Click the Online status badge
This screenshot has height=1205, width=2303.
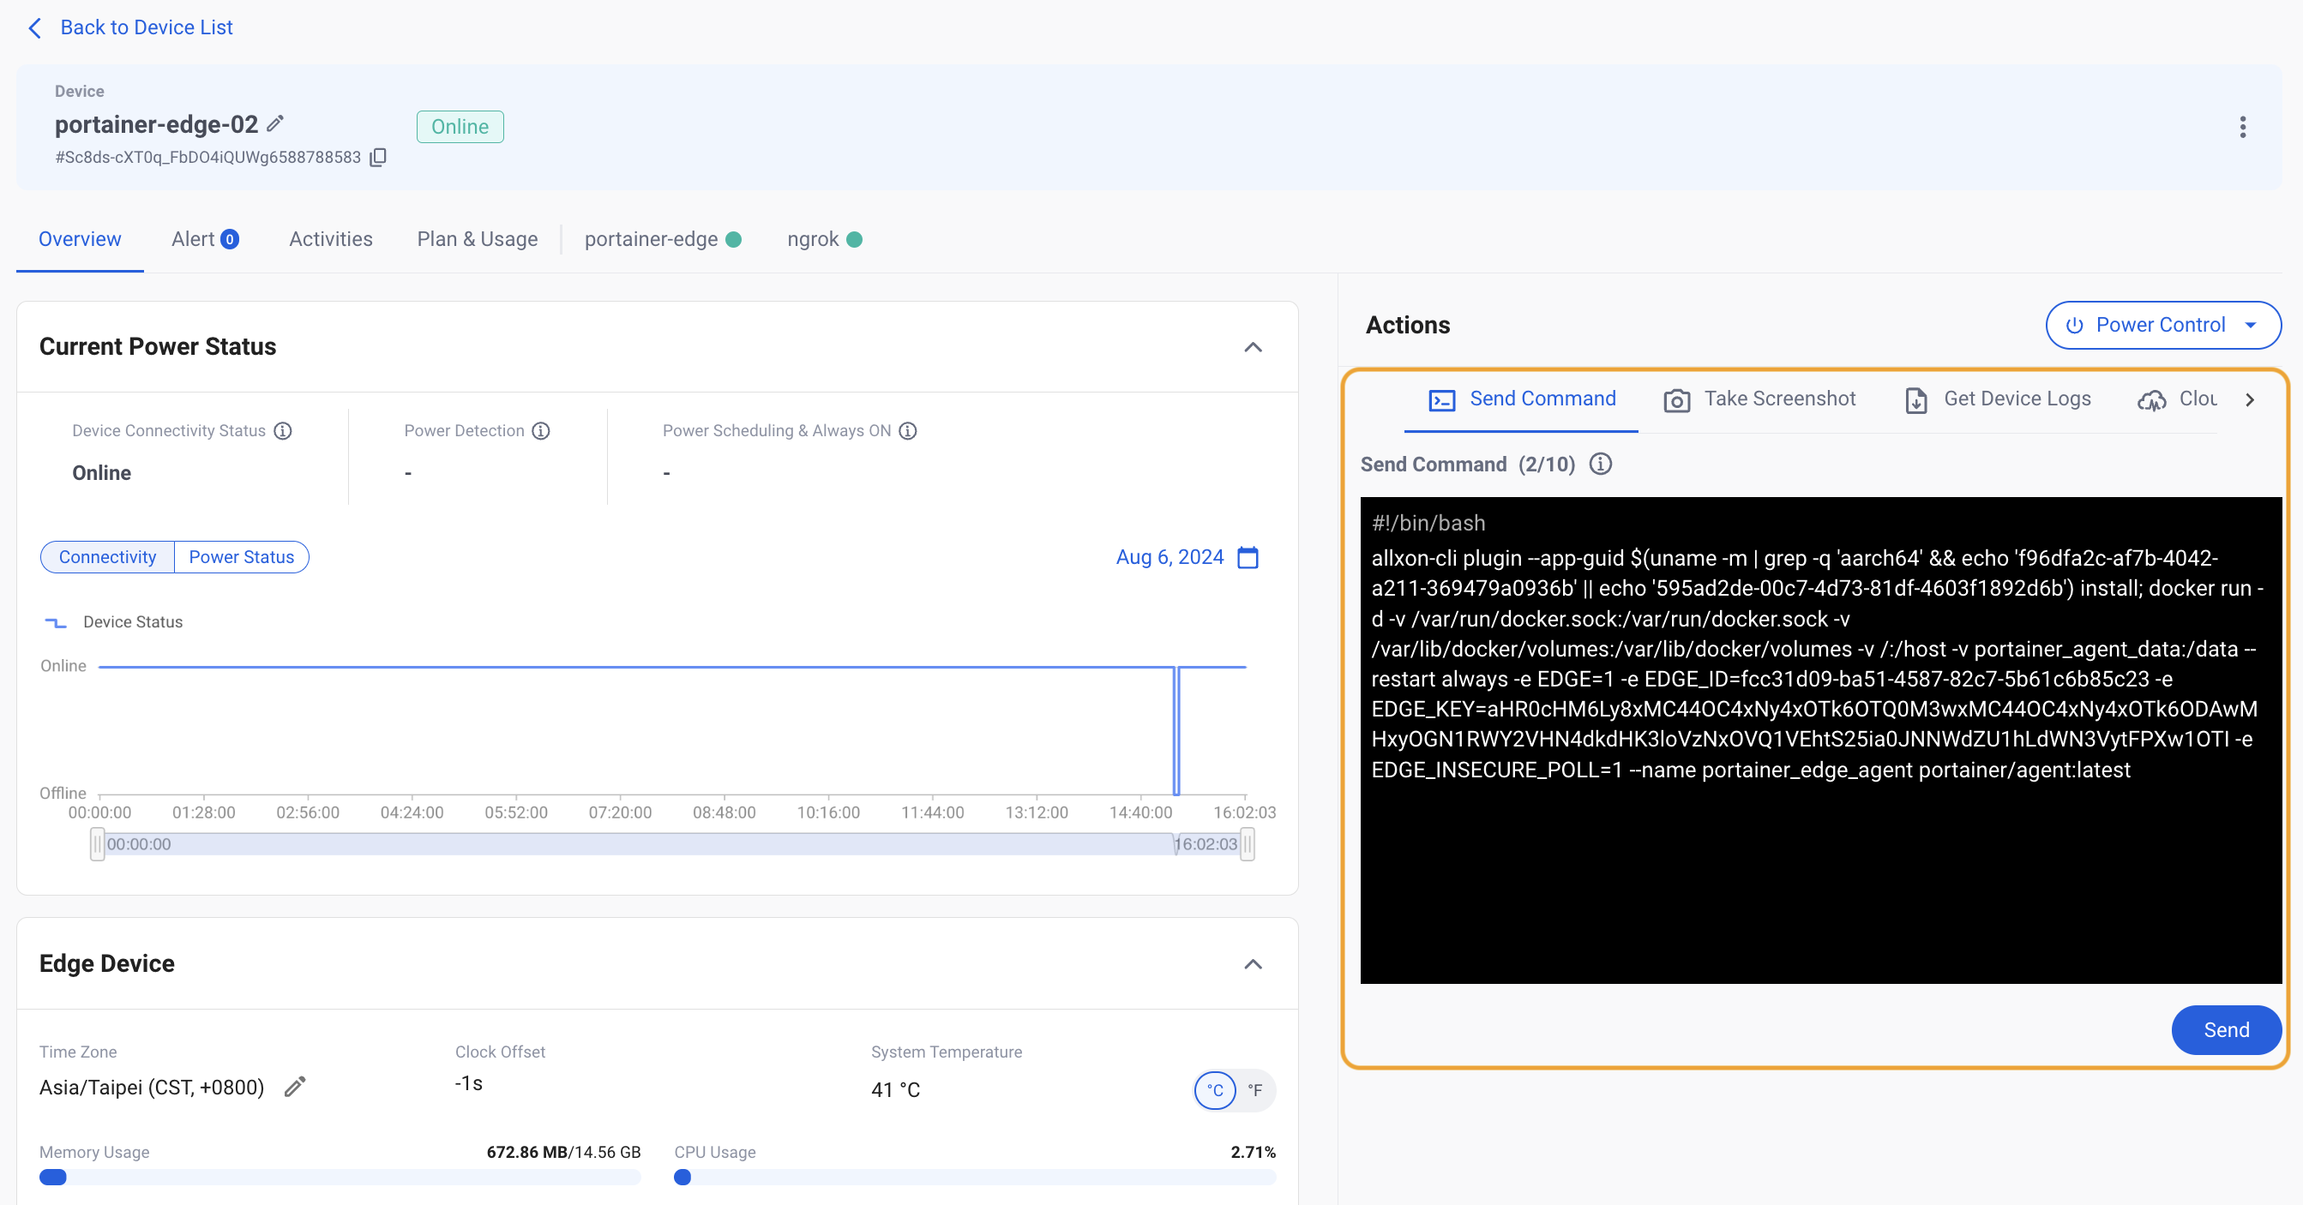(x=460, y=127)
